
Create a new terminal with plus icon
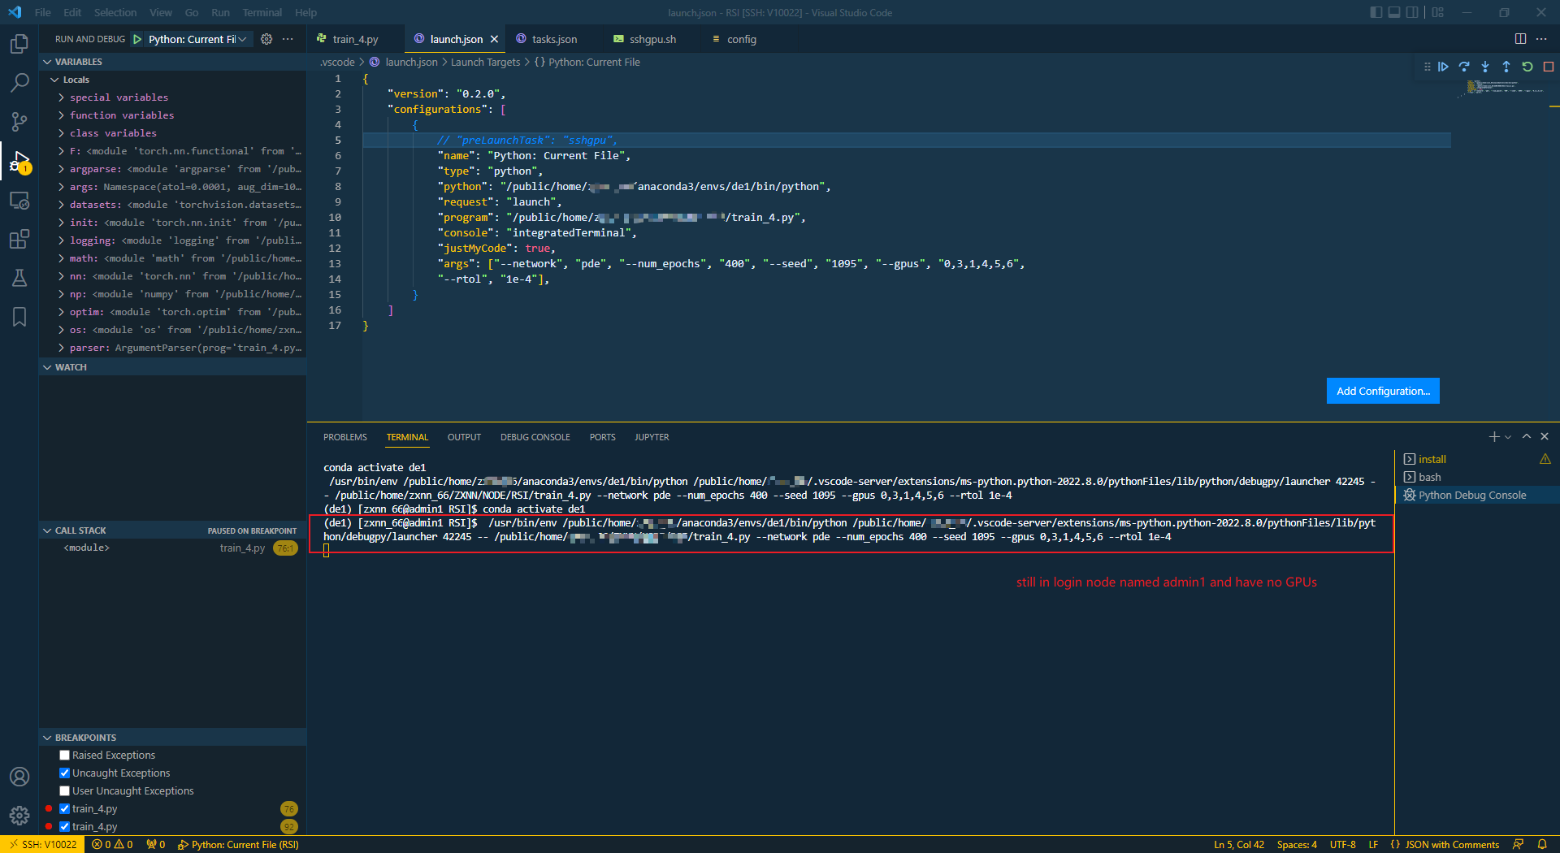pos(1493,437)
